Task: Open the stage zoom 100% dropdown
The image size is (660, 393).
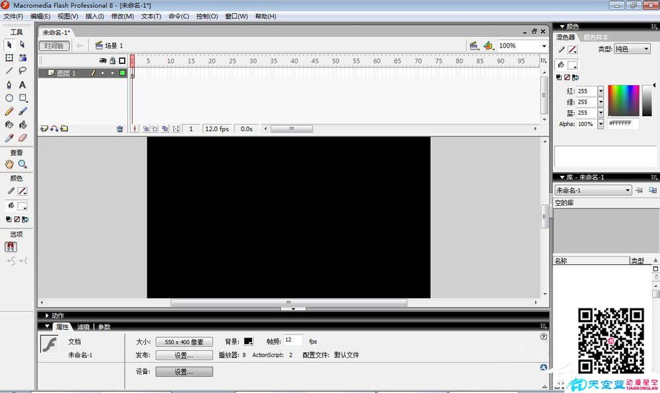Action: tap(544, 45)
